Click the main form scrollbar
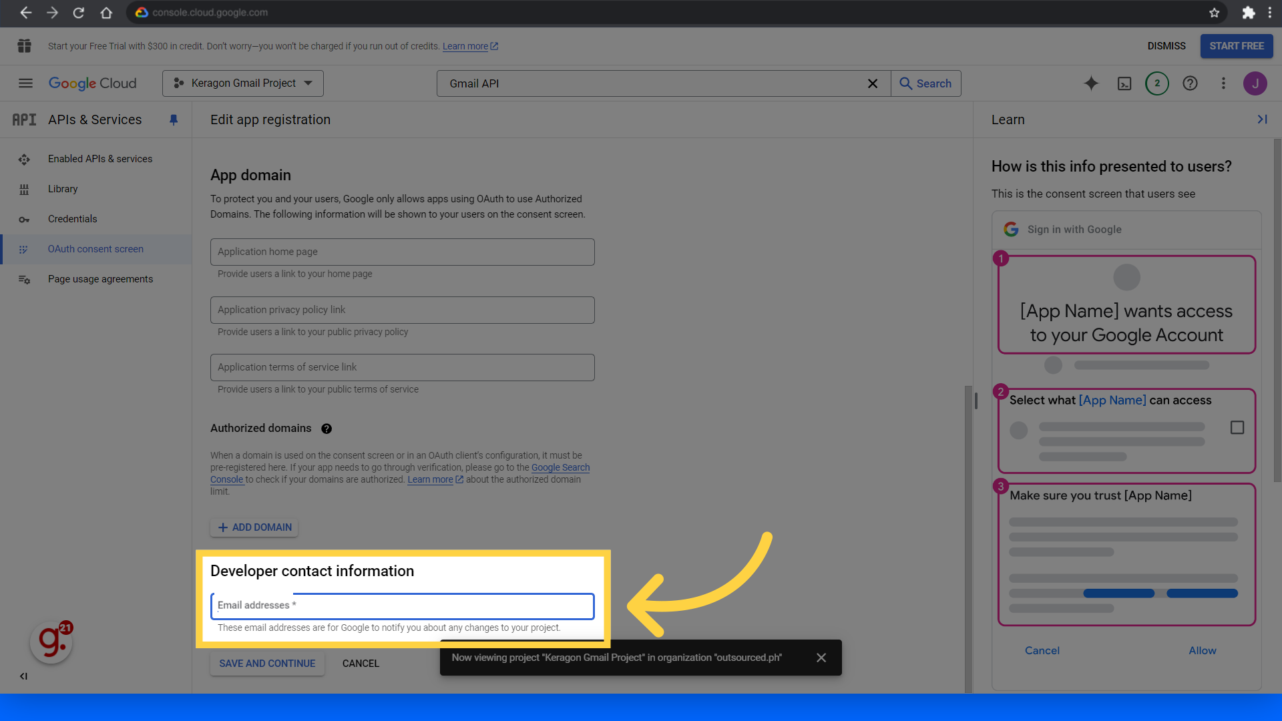This screenshot has width=1282, height=721. (x=968, y=539)
